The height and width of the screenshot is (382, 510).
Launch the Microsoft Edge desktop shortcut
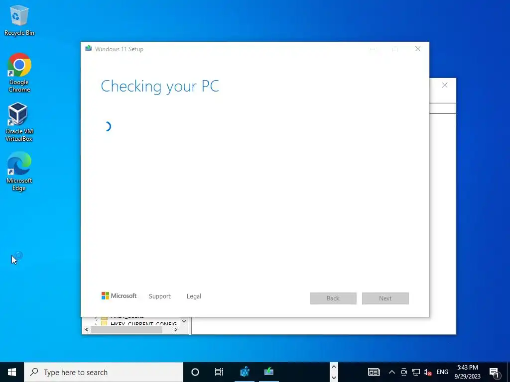19,171
